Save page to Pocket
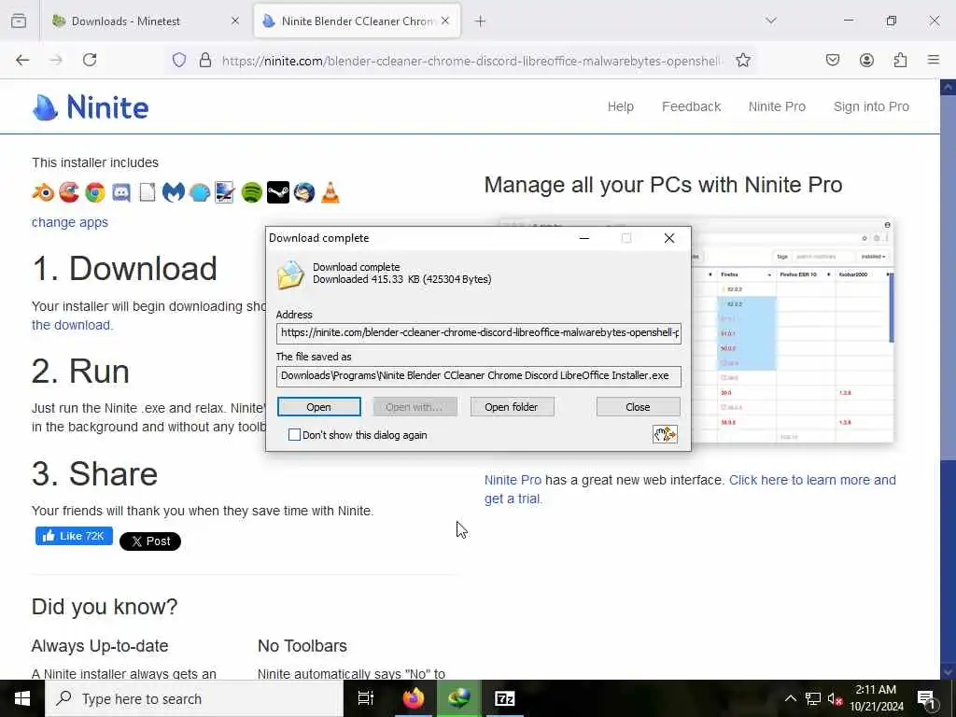956x717 pixels. 833,60
